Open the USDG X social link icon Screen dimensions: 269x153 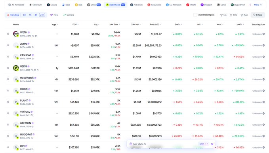(x=38, y=70)
